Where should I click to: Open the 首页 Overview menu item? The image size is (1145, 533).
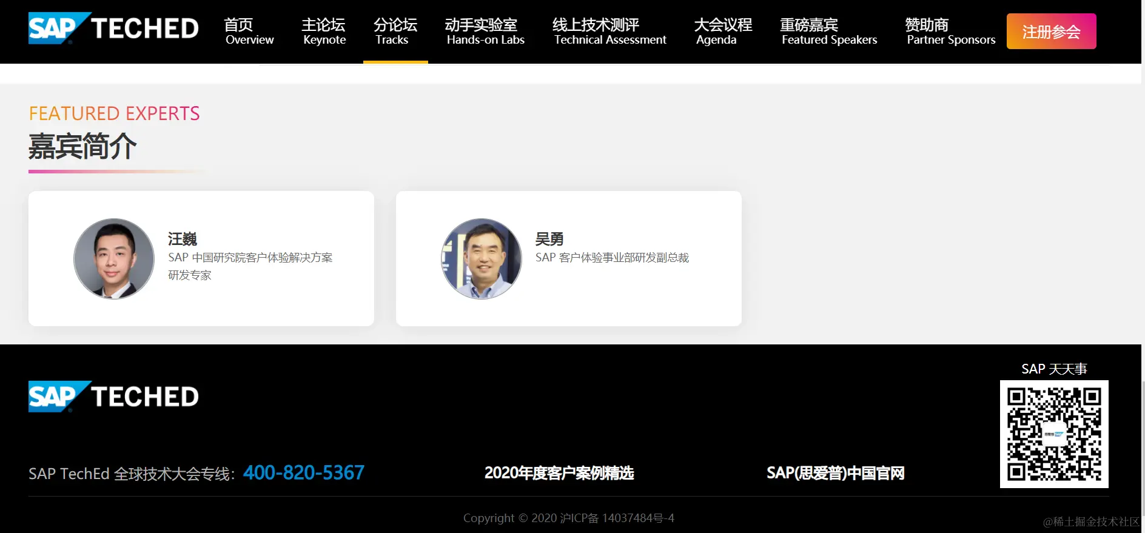pyautogui.click(x=249, y=32)
